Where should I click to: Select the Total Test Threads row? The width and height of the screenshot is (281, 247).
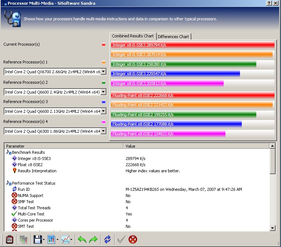[137, 208]
